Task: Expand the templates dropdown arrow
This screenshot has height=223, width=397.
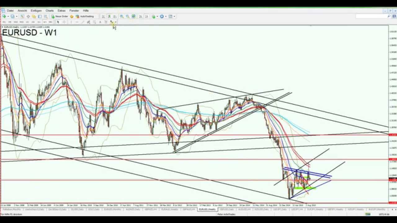Action: (174, 16)
